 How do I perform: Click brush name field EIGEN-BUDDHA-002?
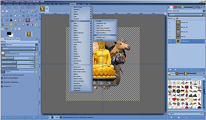(x=20, y=54)
